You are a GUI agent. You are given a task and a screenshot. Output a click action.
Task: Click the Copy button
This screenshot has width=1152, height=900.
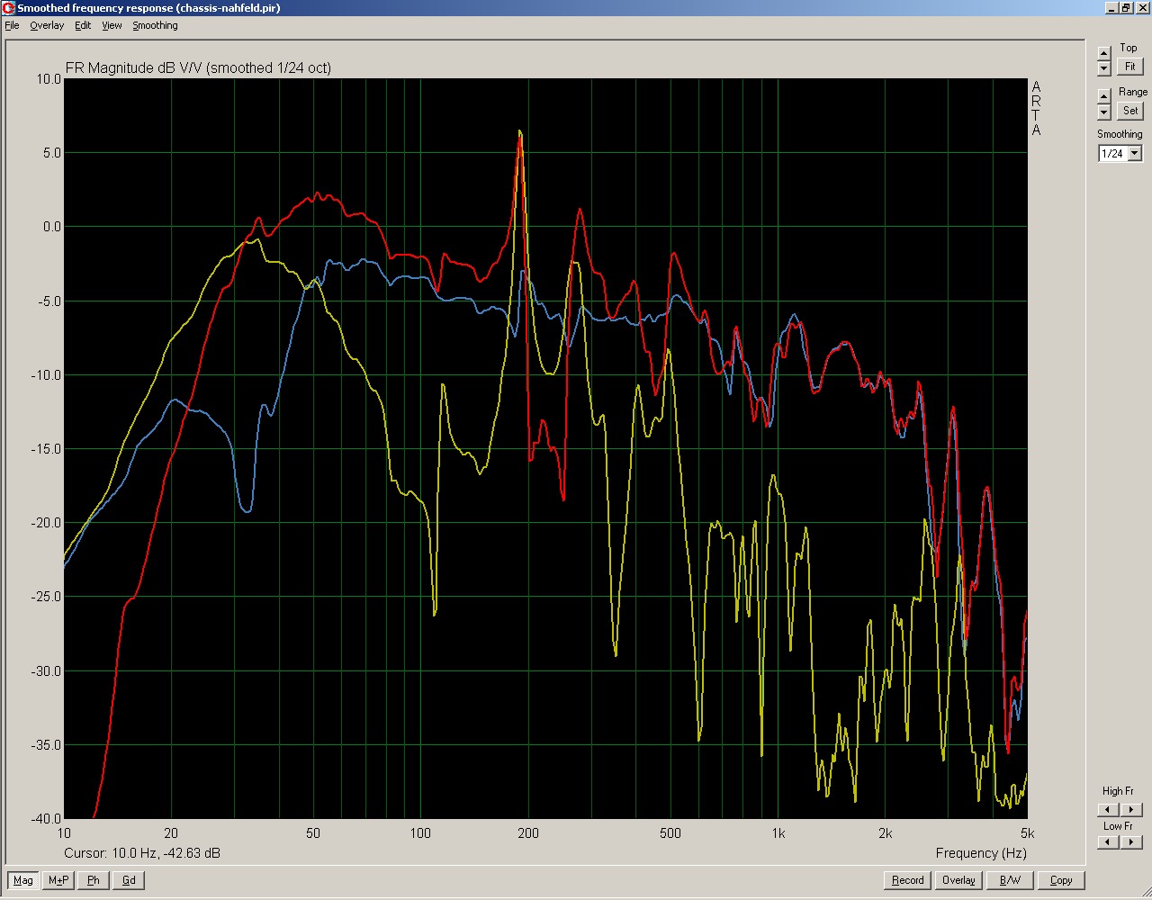[1061, 880]
